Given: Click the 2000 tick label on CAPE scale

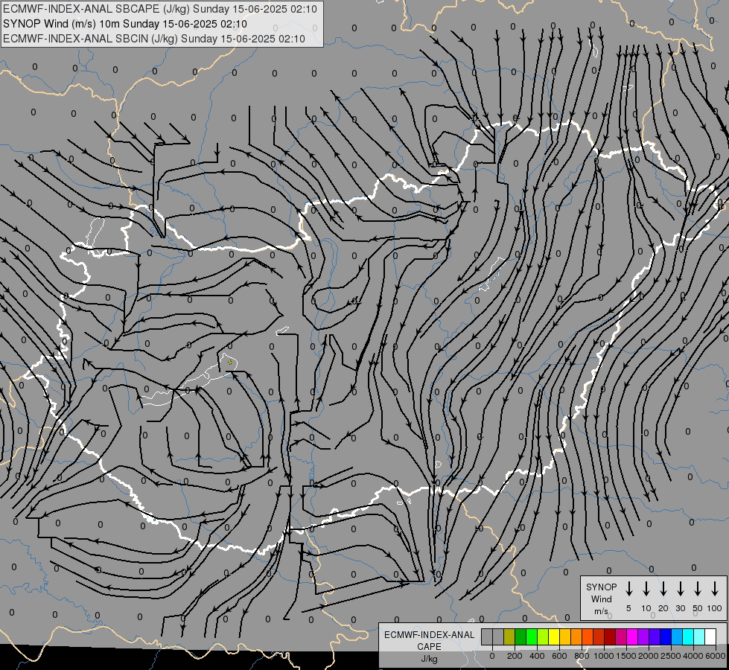Looking at the screenshot, I should [648, 656].
